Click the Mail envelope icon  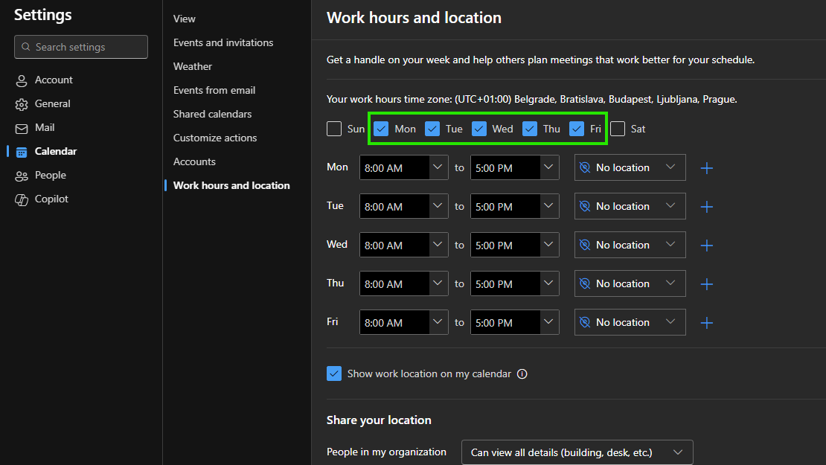22,129
